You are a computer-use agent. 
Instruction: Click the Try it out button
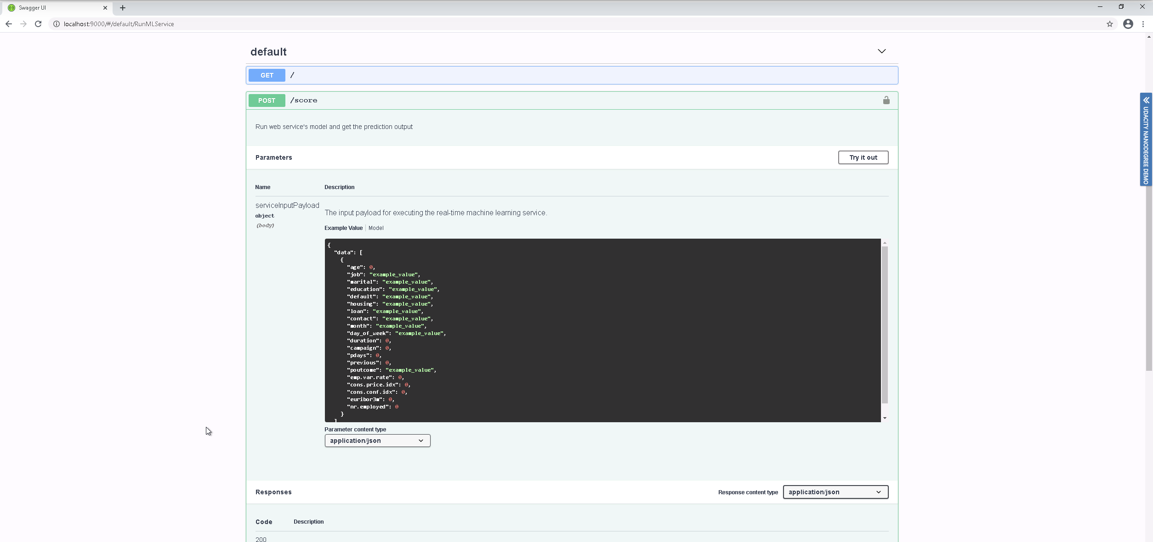coord(863,157)
